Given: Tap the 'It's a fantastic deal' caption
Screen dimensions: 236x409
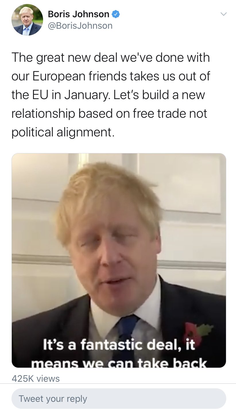Looking at the screenshot, I should click(119, 345).
